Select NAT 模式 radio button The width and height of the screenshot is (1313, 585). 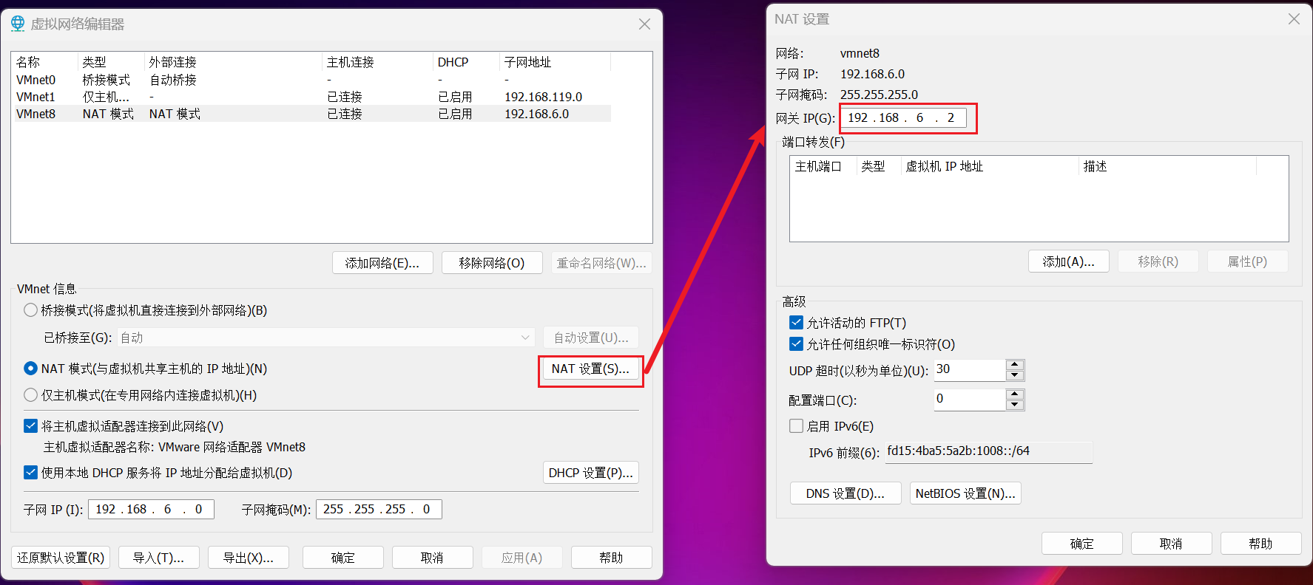tap(30, 369)
